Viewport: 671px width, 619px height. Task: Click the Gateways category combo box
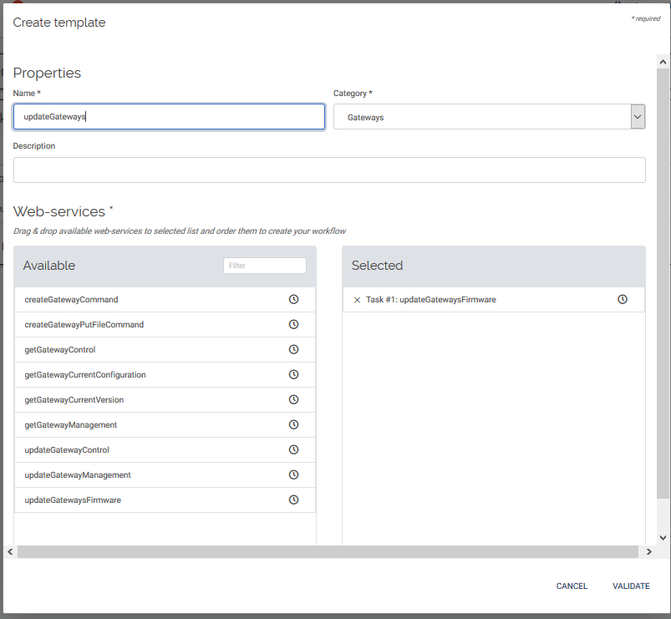coord(481,118)
